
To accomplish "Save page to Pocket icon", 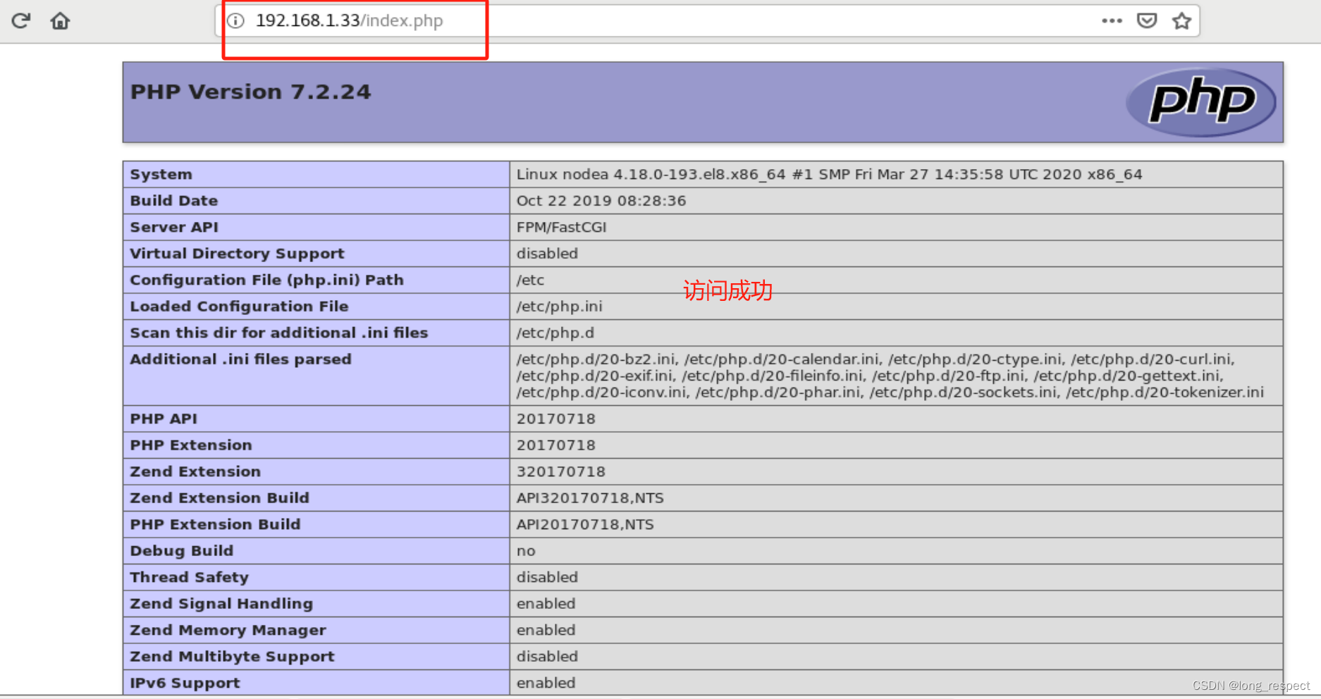I will click(1147, 20).
